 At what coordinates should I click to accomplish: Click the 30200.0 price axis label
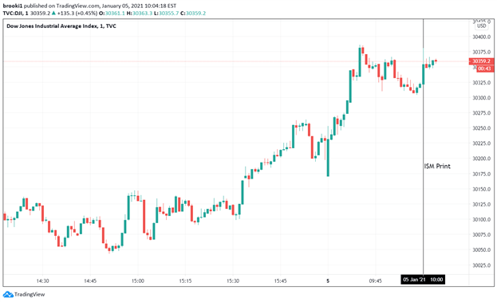click(x=481, y=159)
